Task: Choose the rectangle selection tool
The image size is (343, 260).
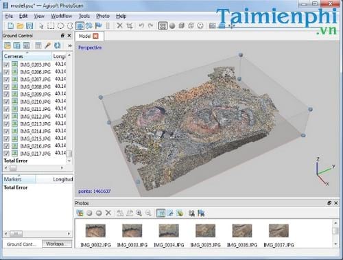Action: [x=51, y=26]
